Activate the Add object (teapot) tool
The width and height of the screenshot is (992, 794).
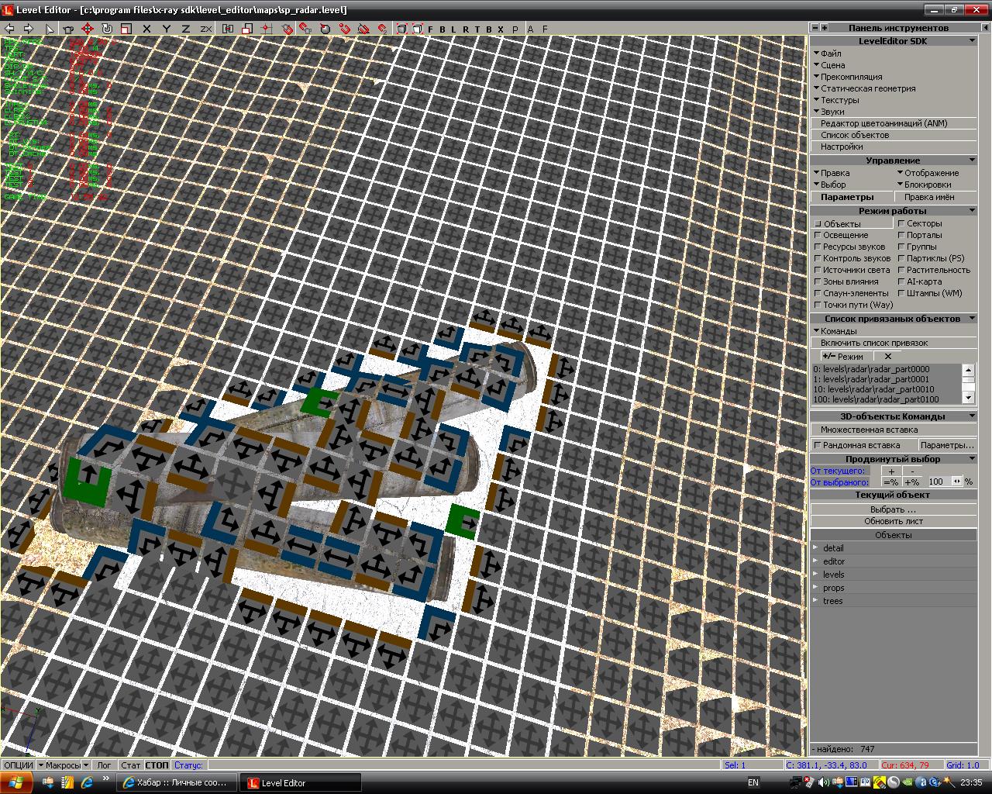[69, 29]
